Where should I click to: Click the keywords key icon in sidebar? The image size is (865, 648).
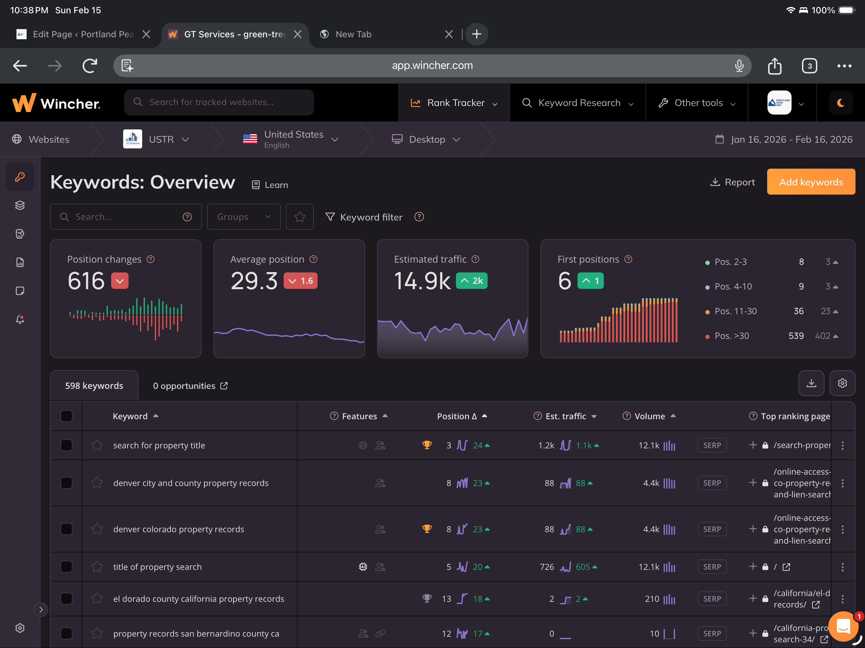pos(20,177)
